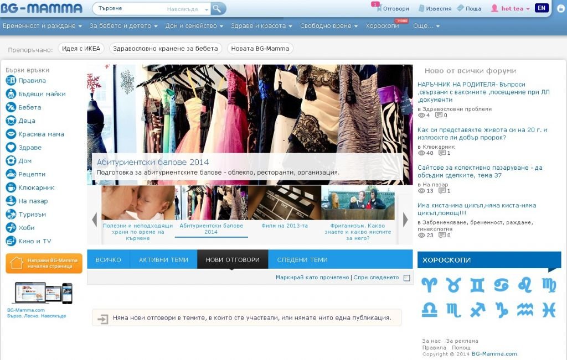The width and height of the screenshot is (567, 360).
Task: Open the Aries horoscope sign icon
Action: coord(429,285)
